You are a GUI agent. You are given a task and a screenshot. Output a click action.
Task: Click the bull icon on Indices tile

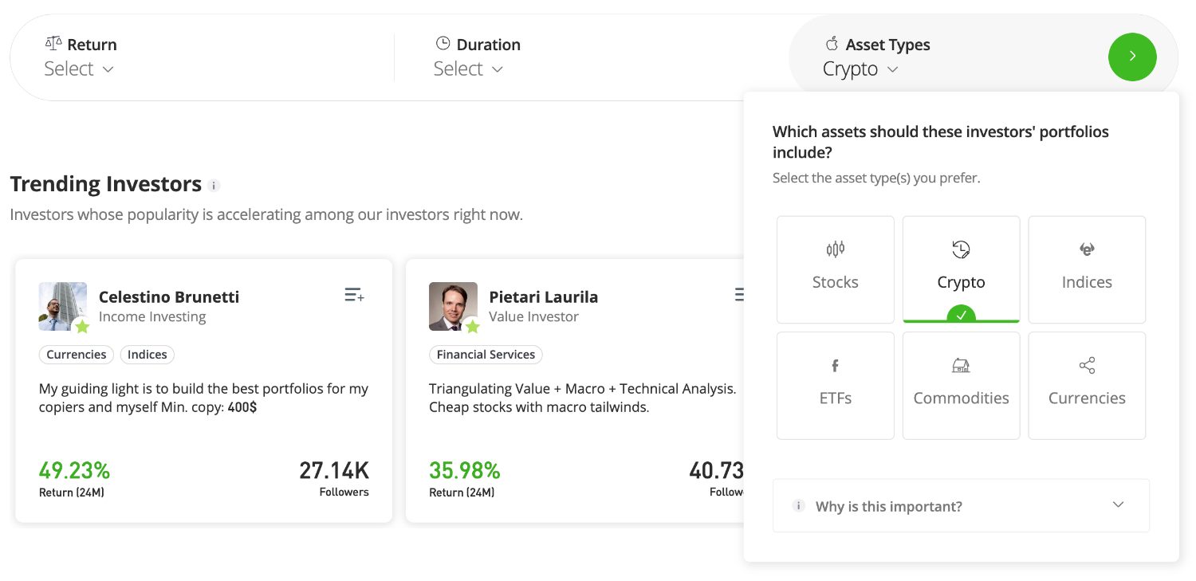coord(1087,249)
